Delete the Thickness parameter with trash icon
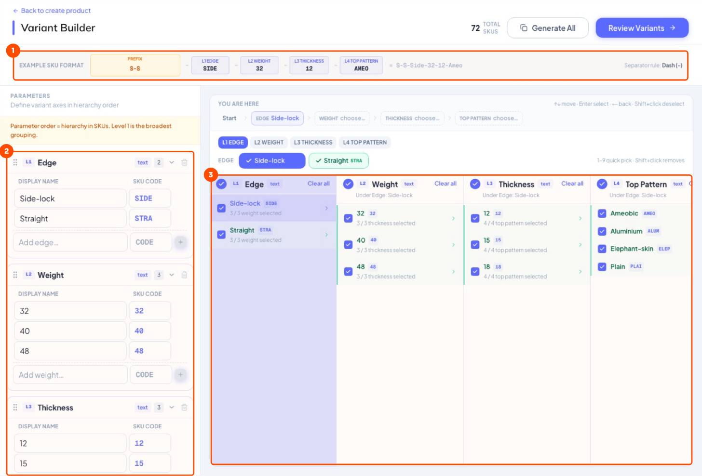This screenshot has width=702, height=476. 184,407
